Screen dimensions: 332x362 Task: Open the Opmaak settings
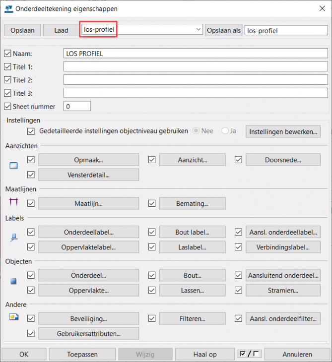point(89,160)
